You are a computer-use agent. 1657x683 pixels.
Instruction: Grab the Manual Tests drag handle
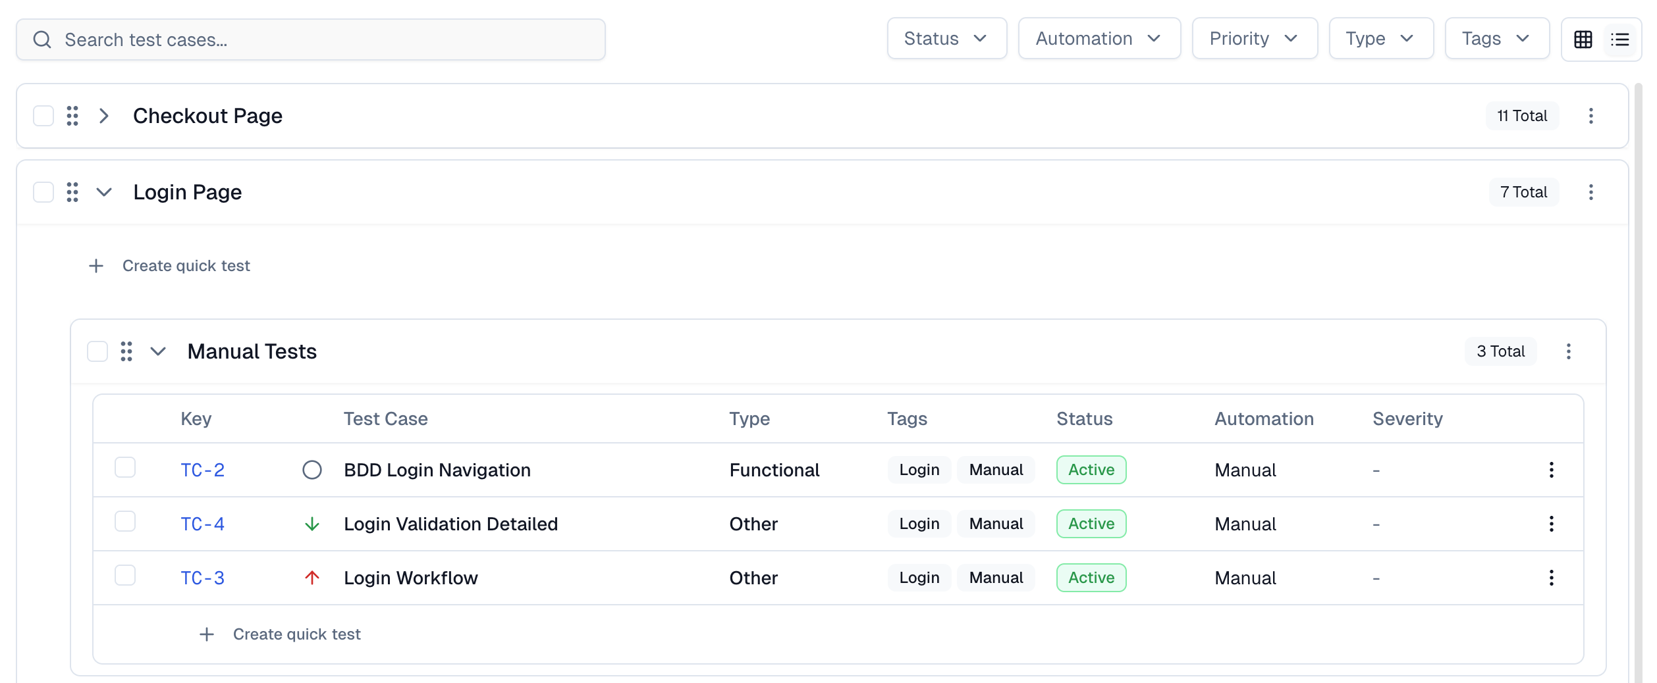(x=126, y=351)
